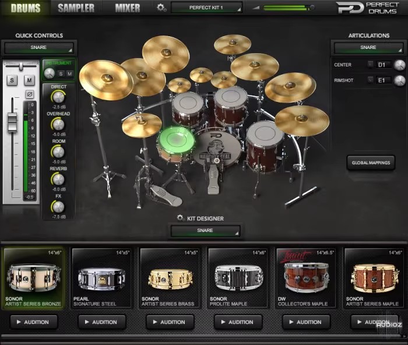Screen dimensions: 408x345
Task: Open the Quick Controls Snare dropdown
Action: 38,47
